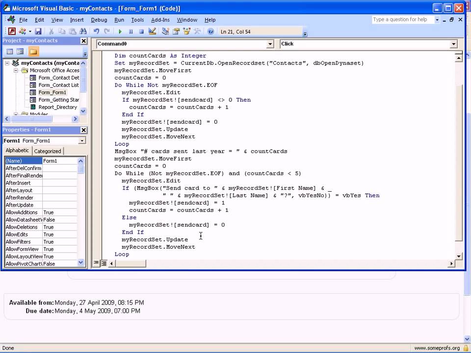Select the AllowEdits property row

tap(41, 234)
